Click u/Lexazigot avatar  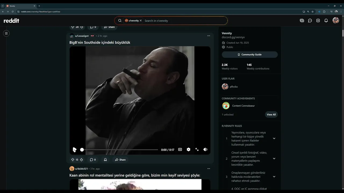(x=72, y=36)
